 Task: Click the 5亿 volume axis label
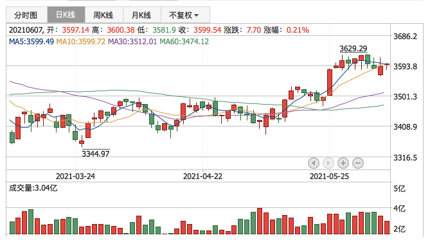tap(400, 189)
